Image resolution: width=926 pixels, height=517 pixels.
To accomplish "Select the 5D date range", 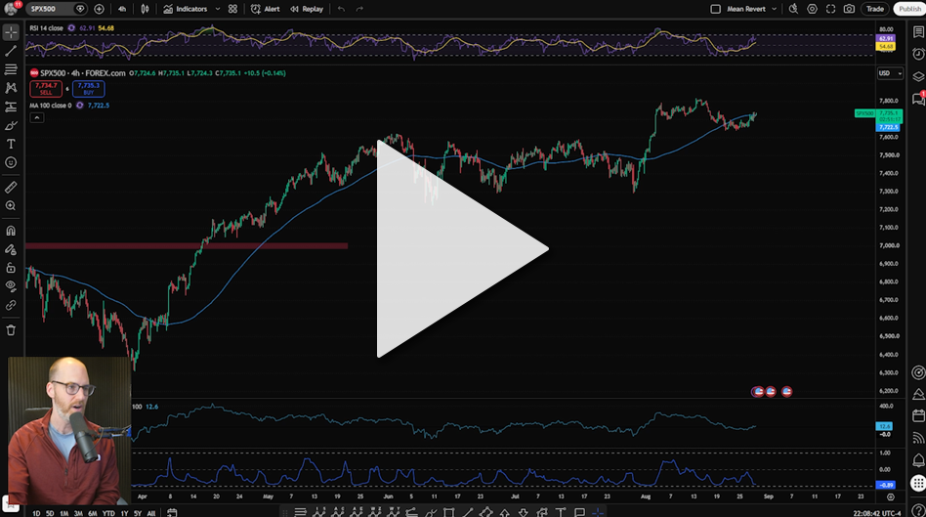I will [x=50, y=513].
